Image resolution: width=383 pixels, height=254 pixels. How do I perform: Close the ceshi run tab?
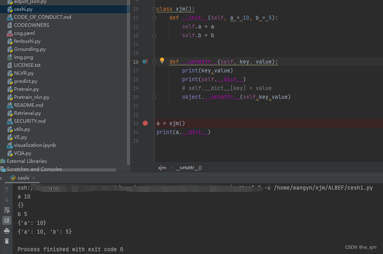[34, 178]
